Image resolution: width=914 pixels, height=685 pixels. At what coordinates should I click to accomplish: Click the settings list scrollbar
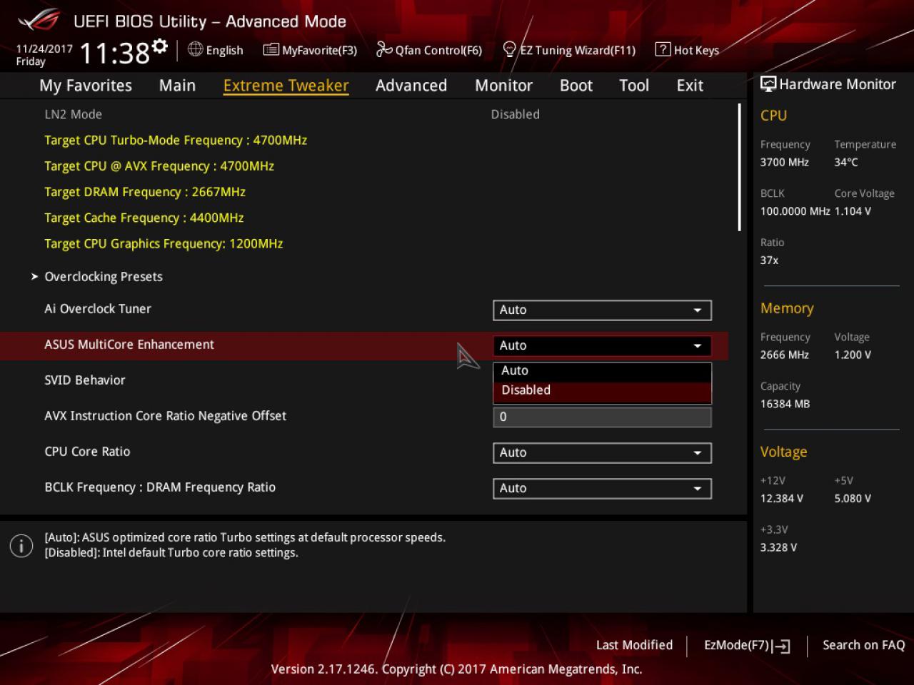click(739, 168)
